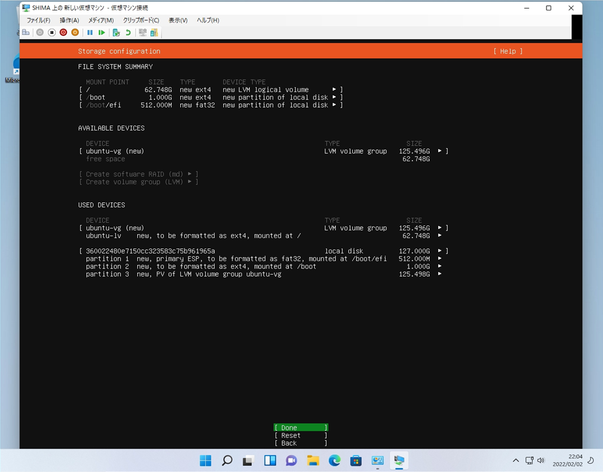The image size is (603, 472).
Task: Save VM state with orange power icon
Action: pyautogui.click(x=75, y=33)
